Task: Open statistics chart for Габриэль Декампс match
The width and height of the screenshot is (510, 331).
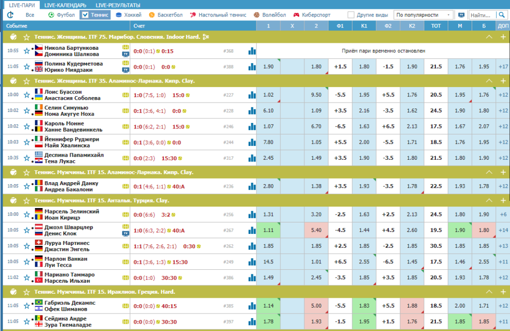Action: click(252, 306)
